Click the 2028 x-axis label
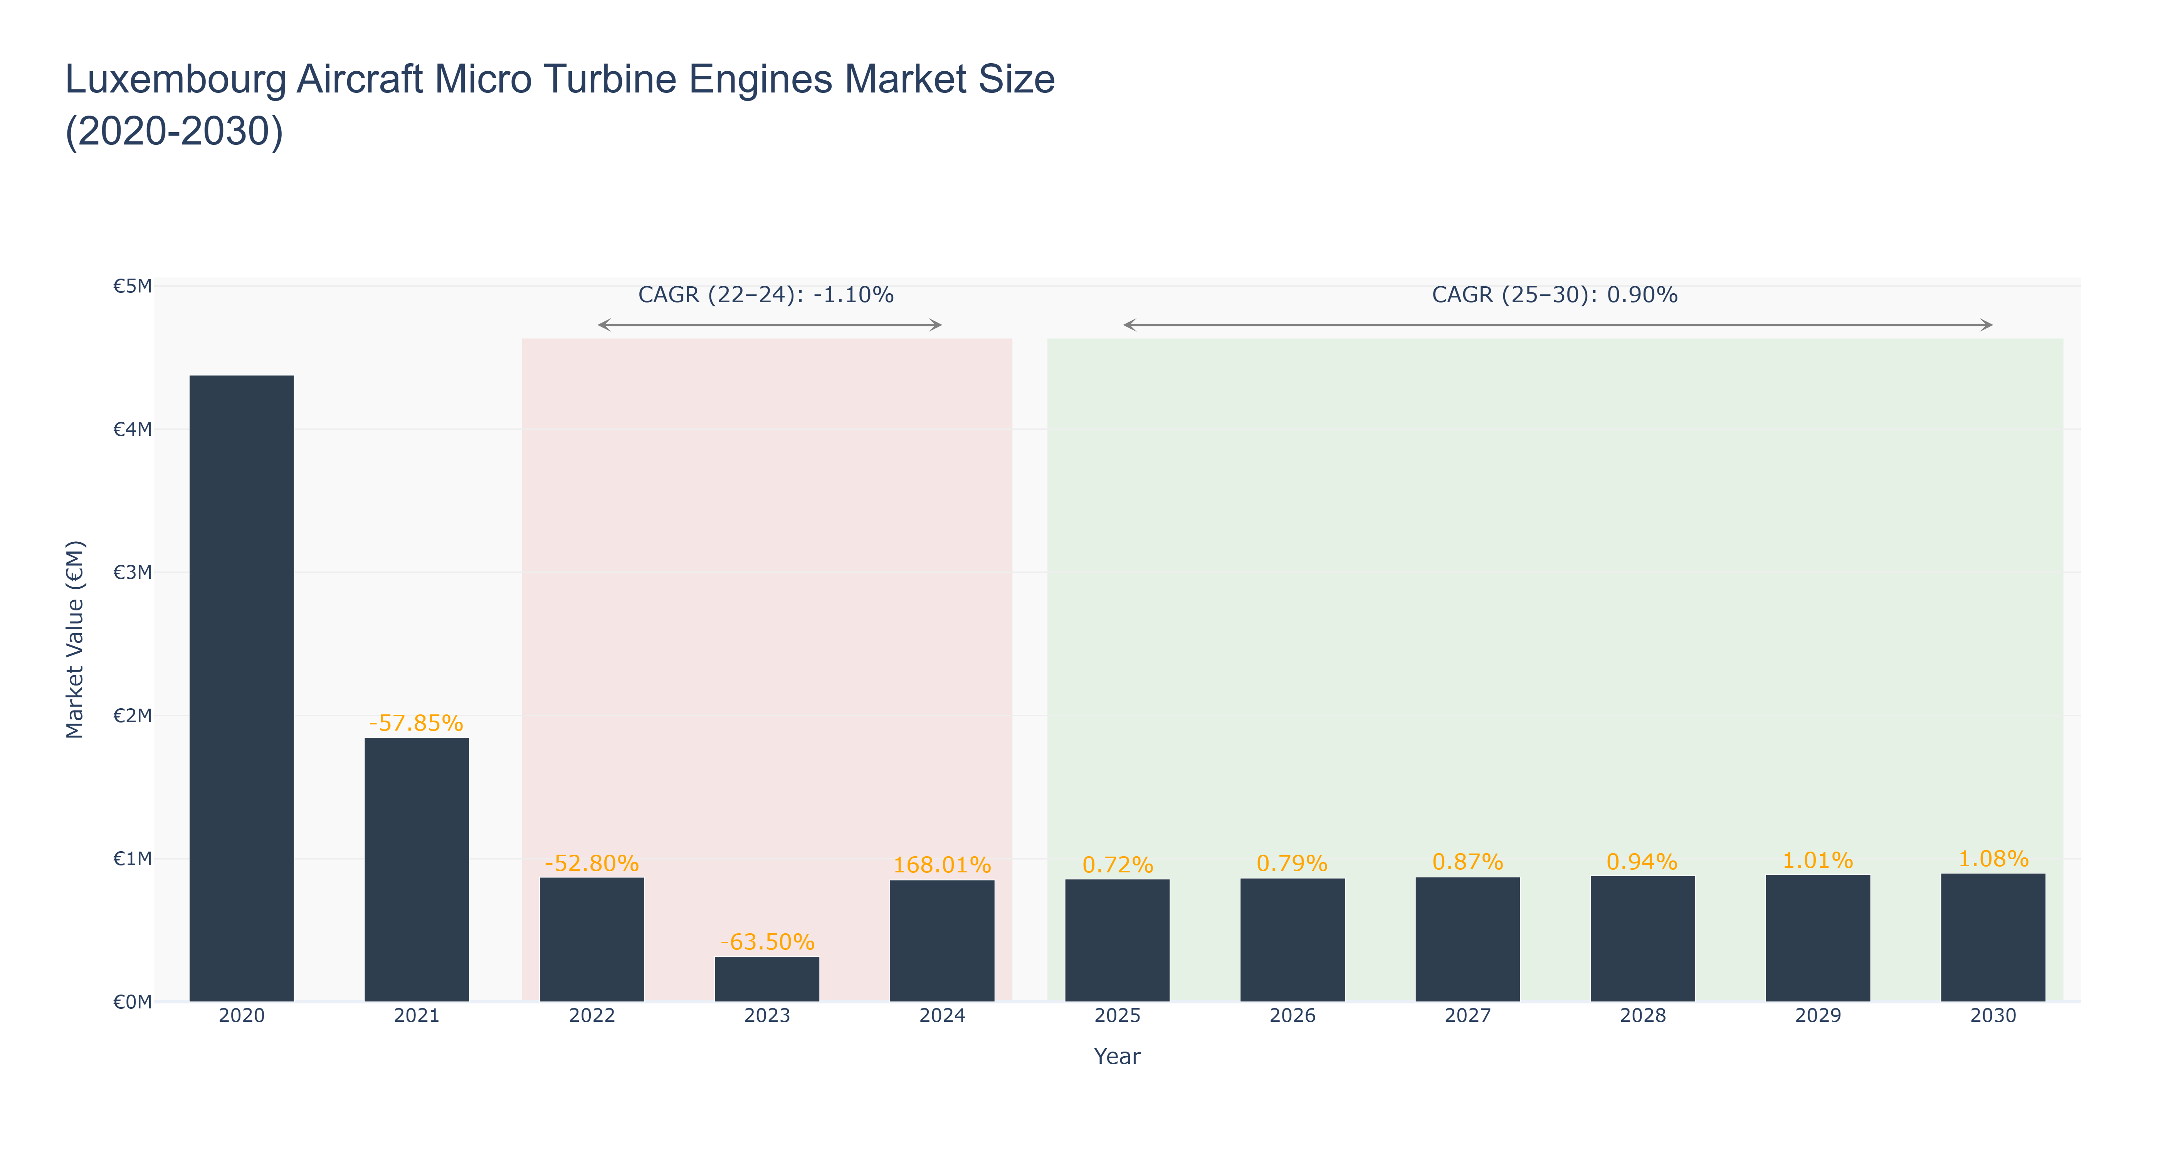Image resolution: width=2158 pixels, height=1156 pixels. point(1642,1015)
